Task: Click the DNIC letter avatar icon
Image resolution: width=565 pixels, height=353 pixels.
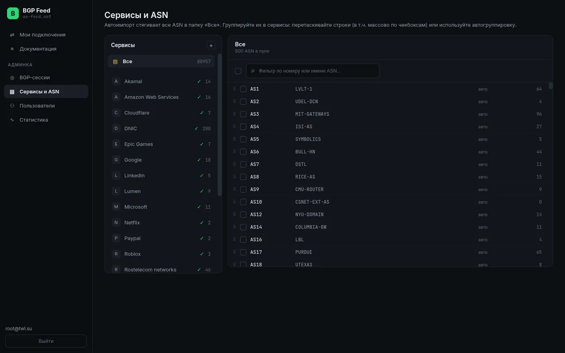Action: [116, 128]
